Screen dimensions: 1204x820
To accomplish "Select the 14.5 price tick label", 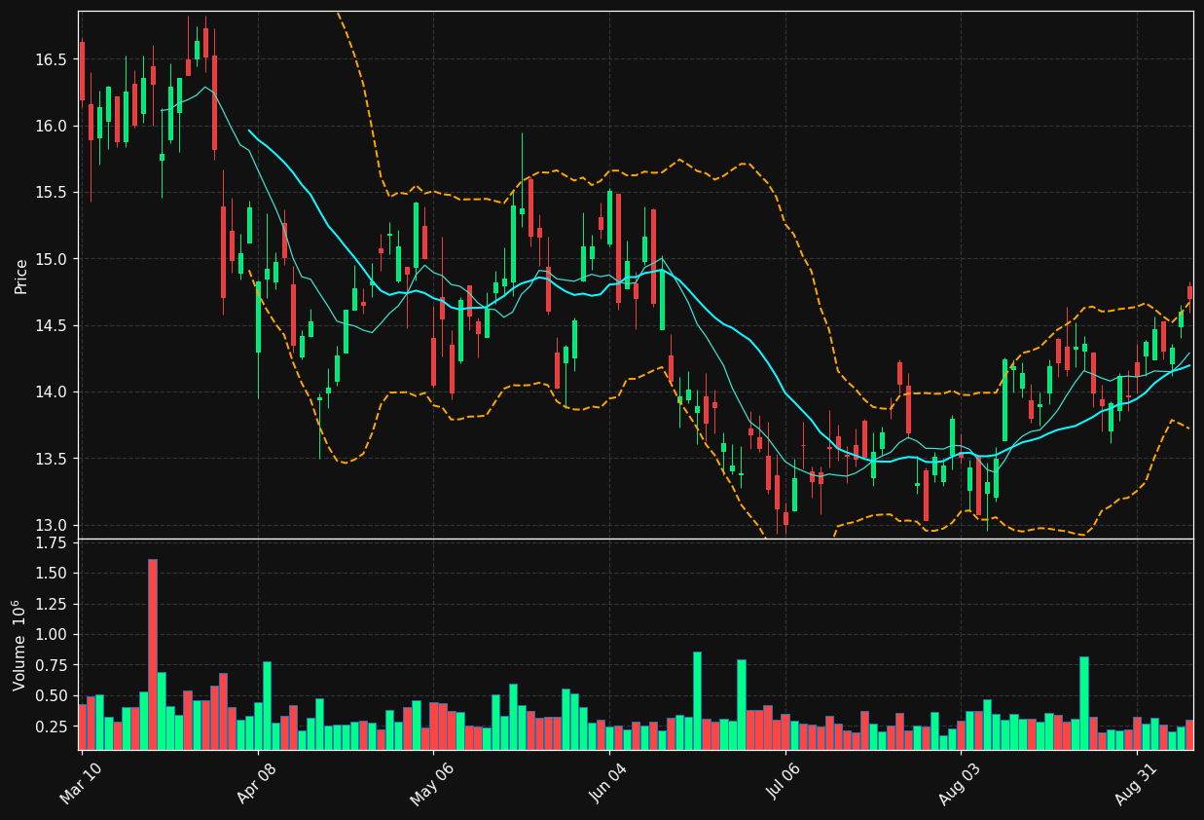I will 51,325.
